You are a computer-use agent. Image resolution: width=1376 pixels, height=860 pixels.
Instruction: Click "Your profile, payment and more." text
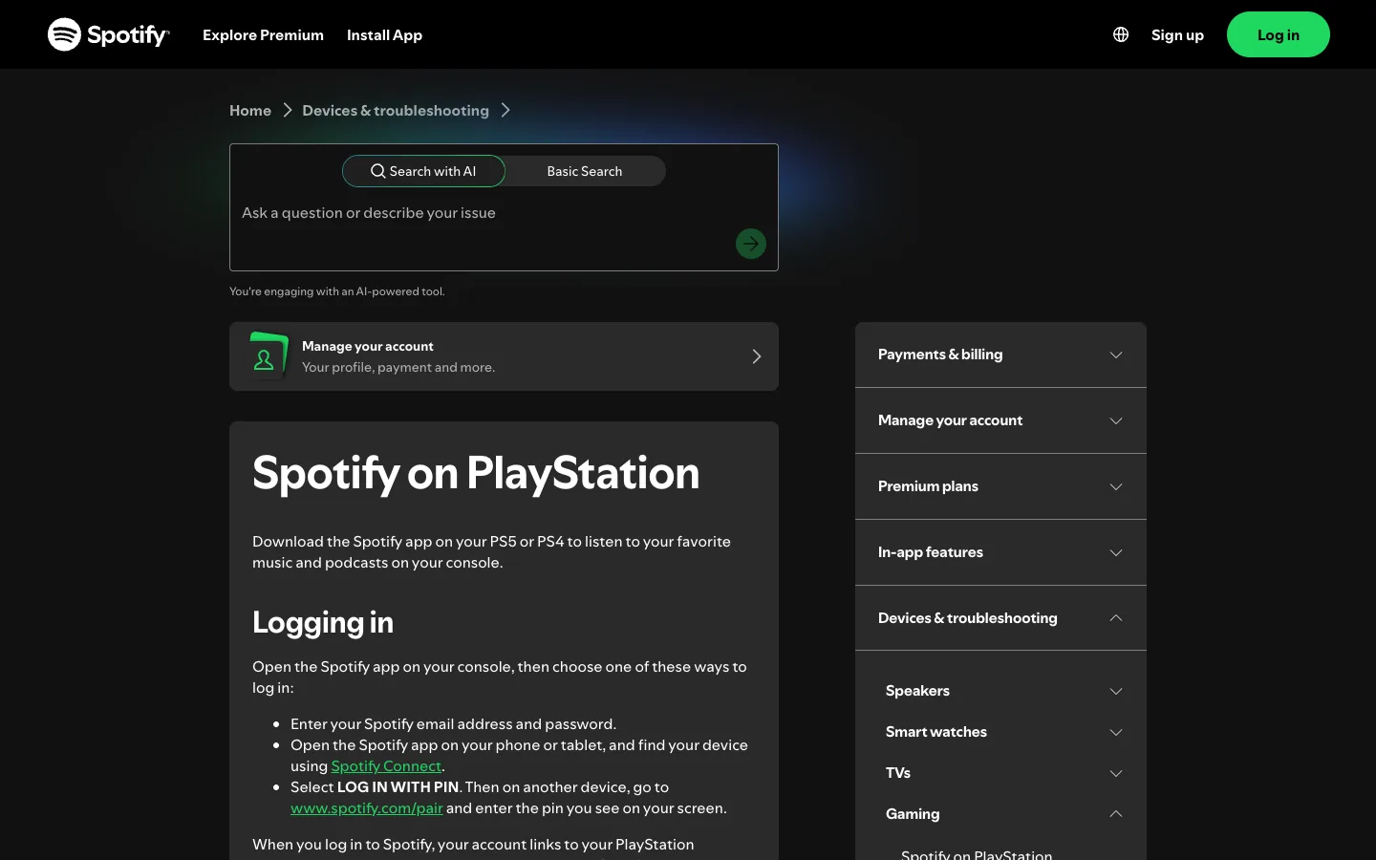(x=398, y=367)
